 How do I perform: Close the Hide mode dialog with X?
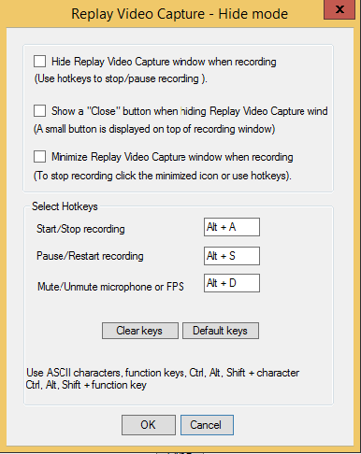pos(339,9)
